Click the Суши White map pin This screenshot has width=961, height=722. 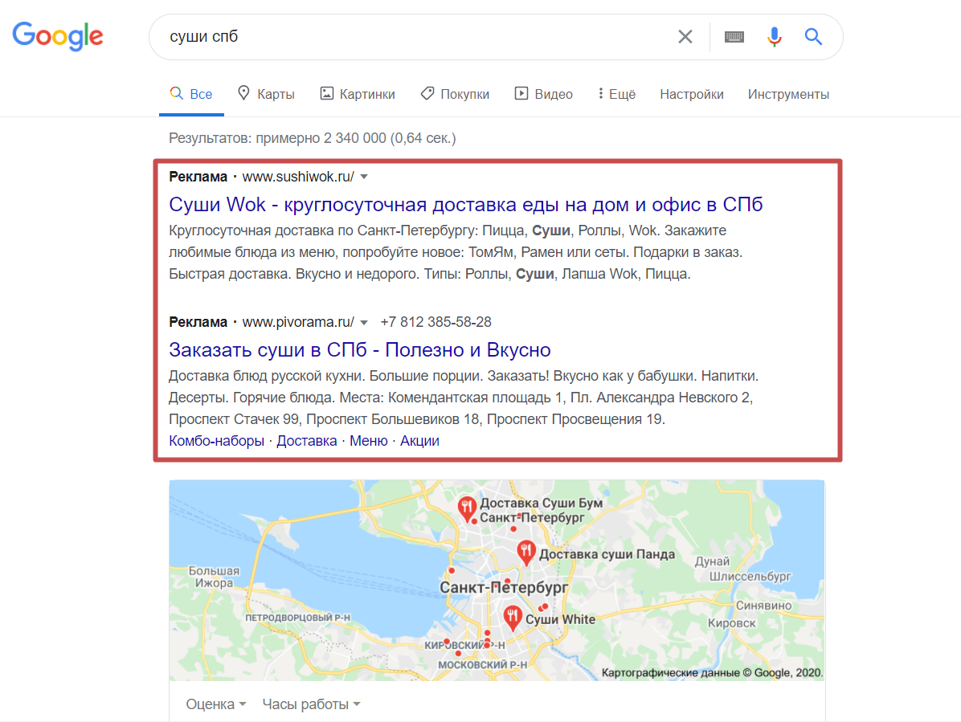[512, 617]
